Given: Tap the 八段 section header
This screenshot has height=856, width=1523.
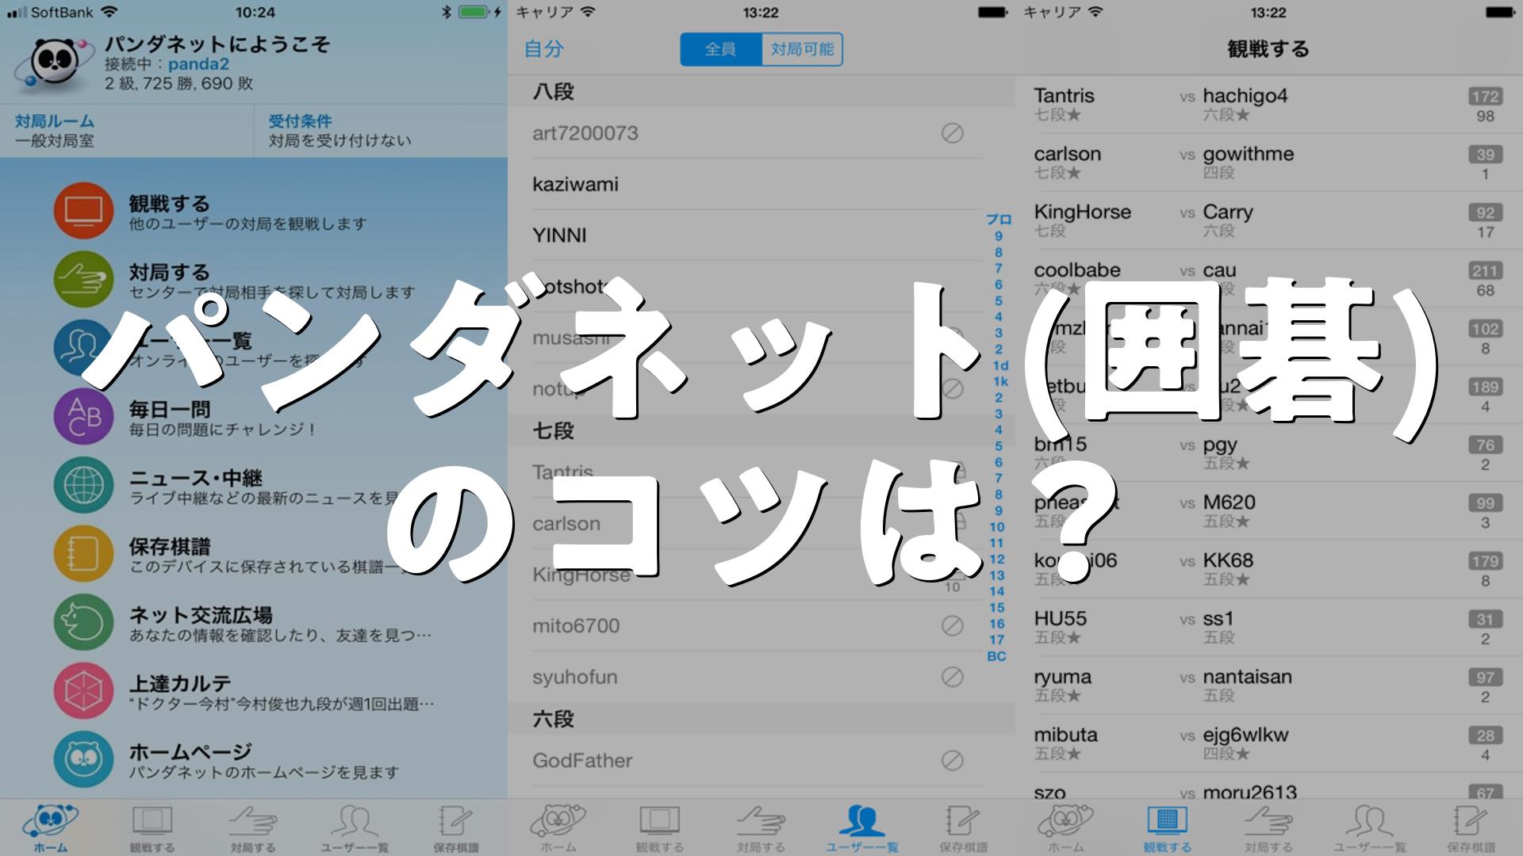Looking at the screenshot, I should click(x=554, y=92).
